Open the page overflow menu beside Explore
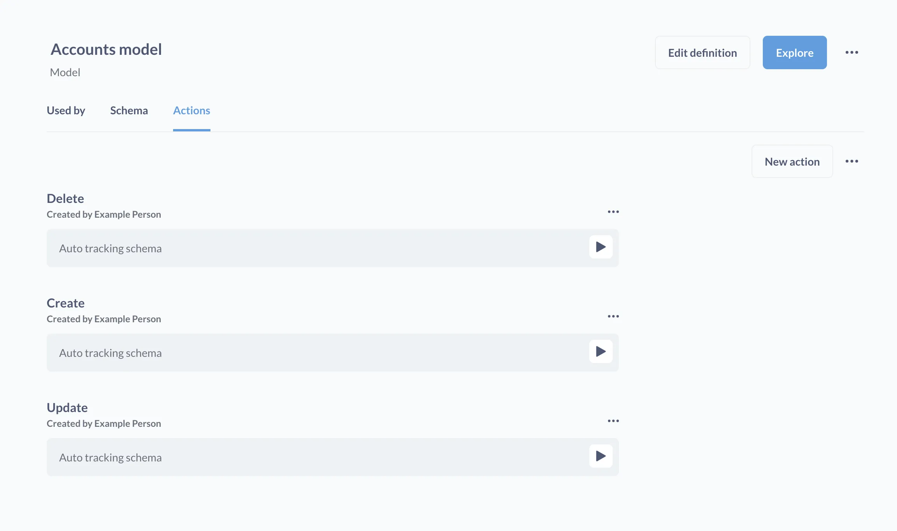Screen dimensions: 897x531 [x=852, y=52]
